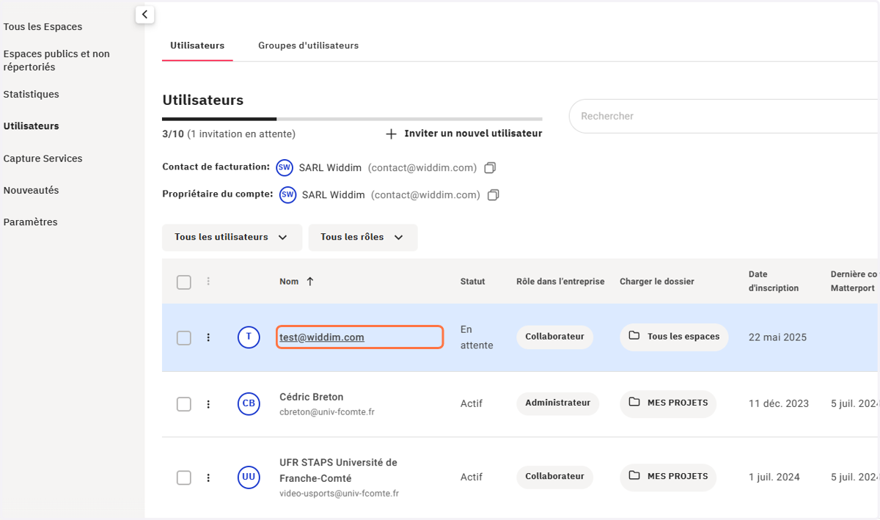Open row actions for UFR STAPS user
880x520 pixels.
click(x=208, y=477)
